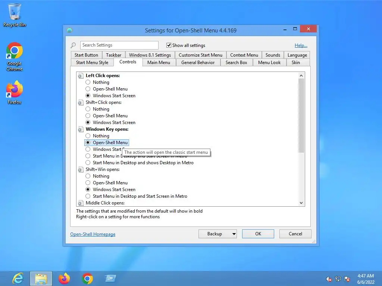Open Action Center flag tray icon

(x=347, y=279)
